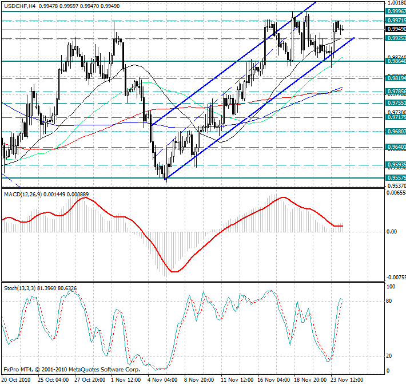Select the current price 0.9949 marker
This screenshot has width=406, height=384.
[x=395, y=29]
